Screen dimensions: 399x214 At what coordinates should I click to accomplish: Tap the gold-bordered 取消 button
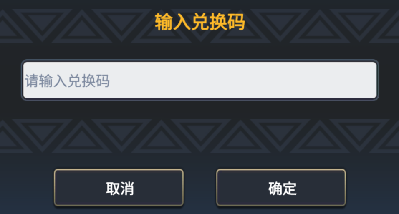click(x=119, y=188)
